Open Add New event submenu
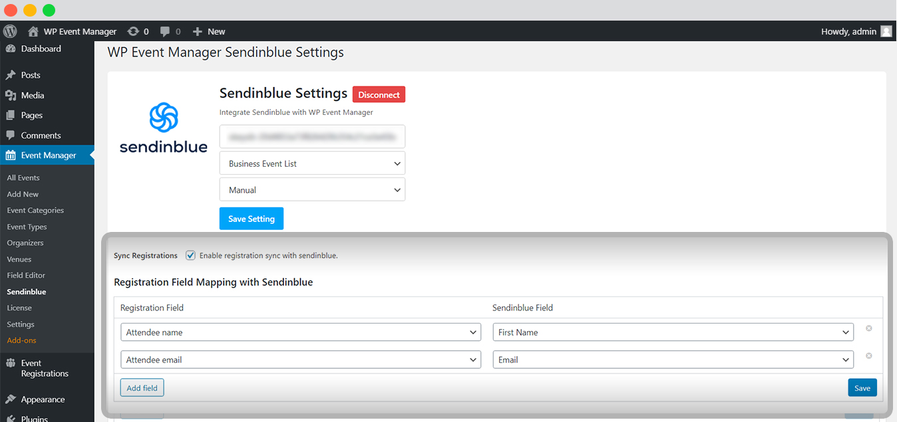 pos(23,194)
